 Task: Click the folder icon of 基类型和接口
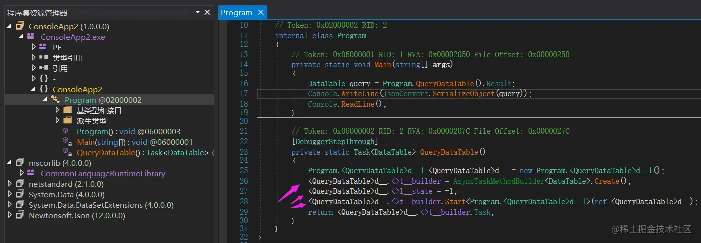click(67, 110)
